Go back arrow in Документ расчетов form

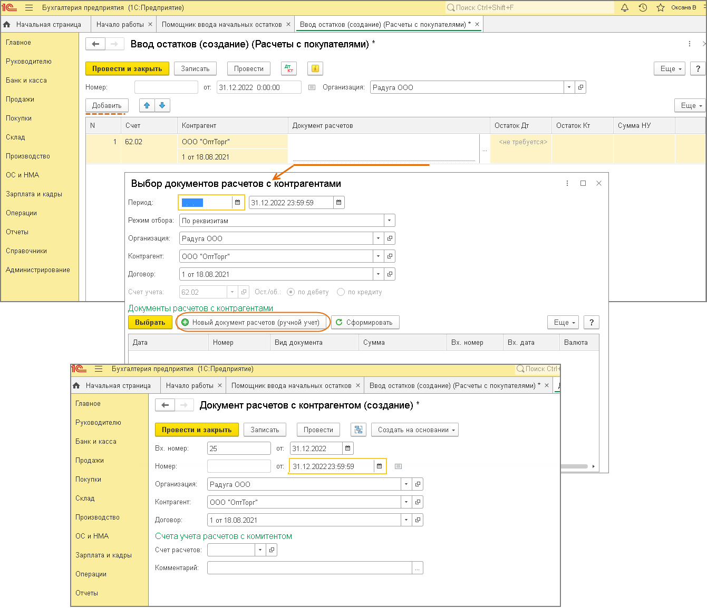pos(165,405)
